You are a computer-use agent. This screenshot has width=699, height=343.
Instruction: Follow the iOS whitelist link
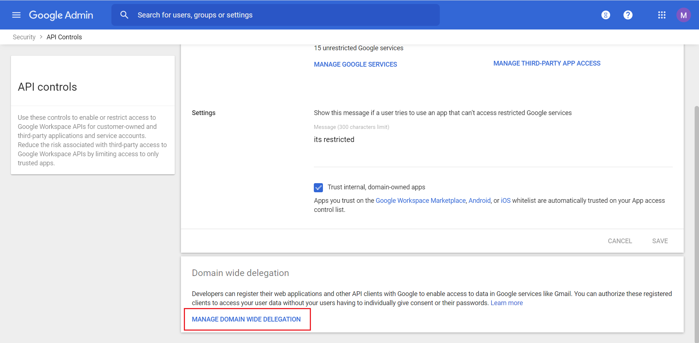pos(505,201)
